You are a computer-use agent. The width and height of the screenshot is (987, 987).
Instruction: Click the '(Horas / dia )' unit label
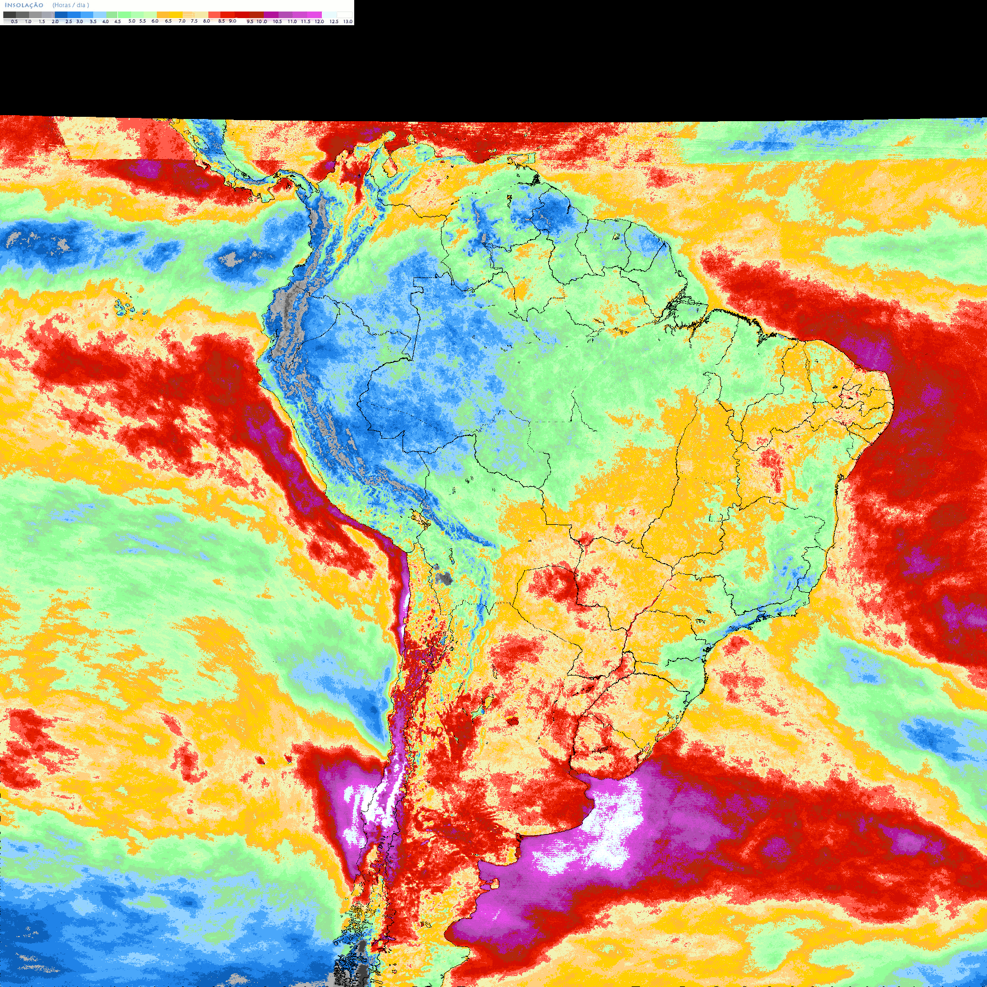click(71, 5)
